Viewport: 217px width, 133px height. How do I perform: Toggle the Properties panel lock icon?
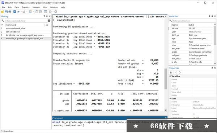(171, 72)
